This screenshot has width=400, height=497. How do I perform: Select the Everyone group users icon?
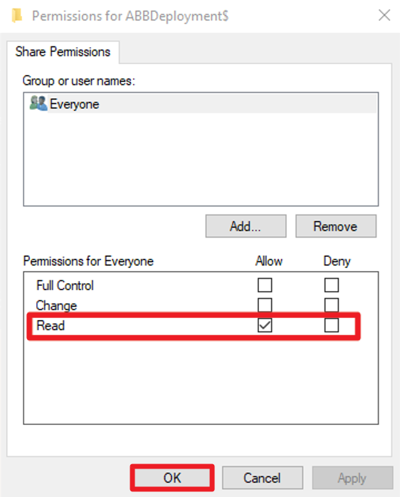38,103
